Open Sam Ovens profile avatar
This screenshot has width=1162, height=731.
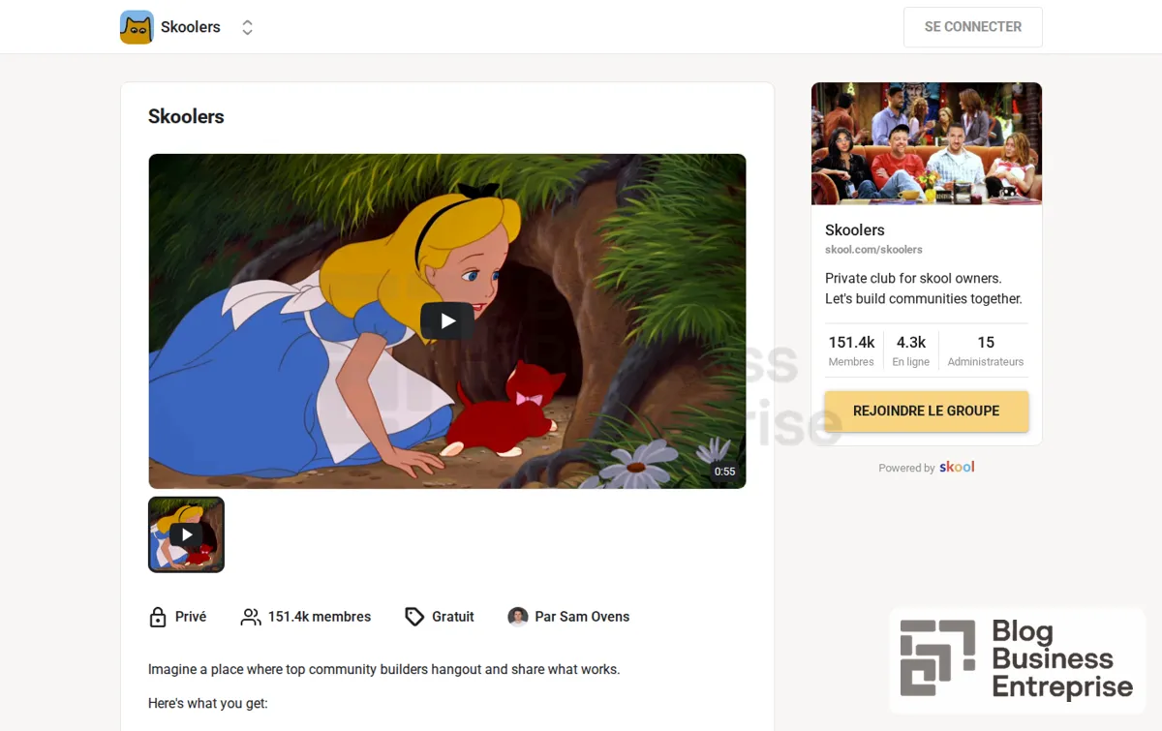pyautogui.click(x=518, y=617)
